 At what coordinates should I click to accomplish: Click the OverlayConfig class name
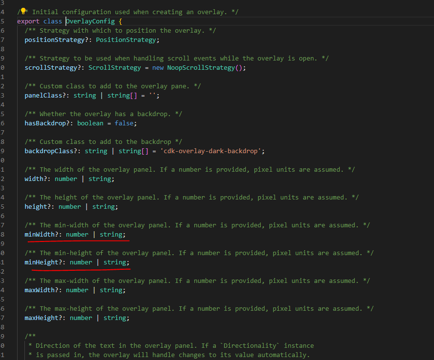coord(90,21)
